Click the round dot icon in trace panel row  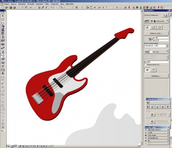[168, 107]
